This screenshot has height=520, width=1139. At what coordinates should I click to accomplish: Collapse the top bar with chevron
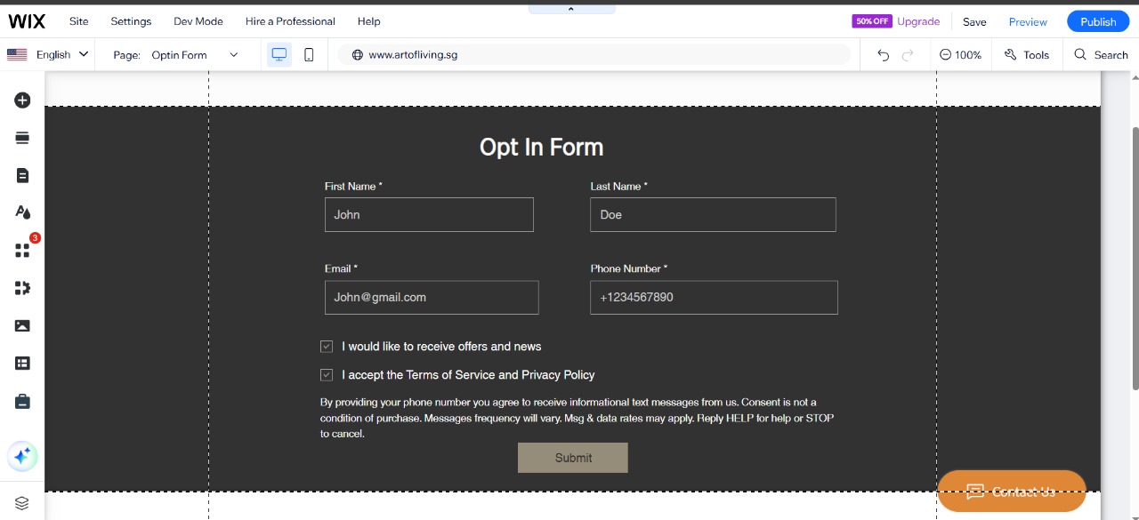[571, 9]
